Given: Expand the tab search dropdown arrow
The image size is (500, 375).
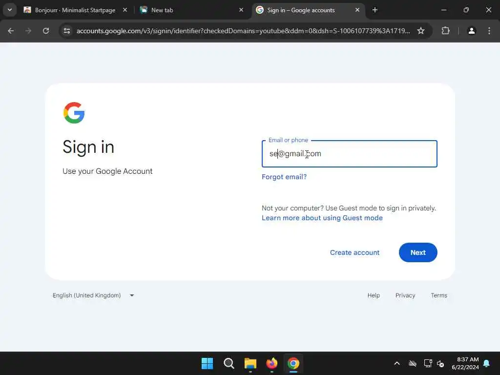Looking at the screenshot, I should pos(10,10).
